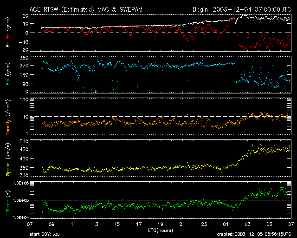Click the "450" tick on Speed axis
The image size is (297, 238).
point(24,149)
